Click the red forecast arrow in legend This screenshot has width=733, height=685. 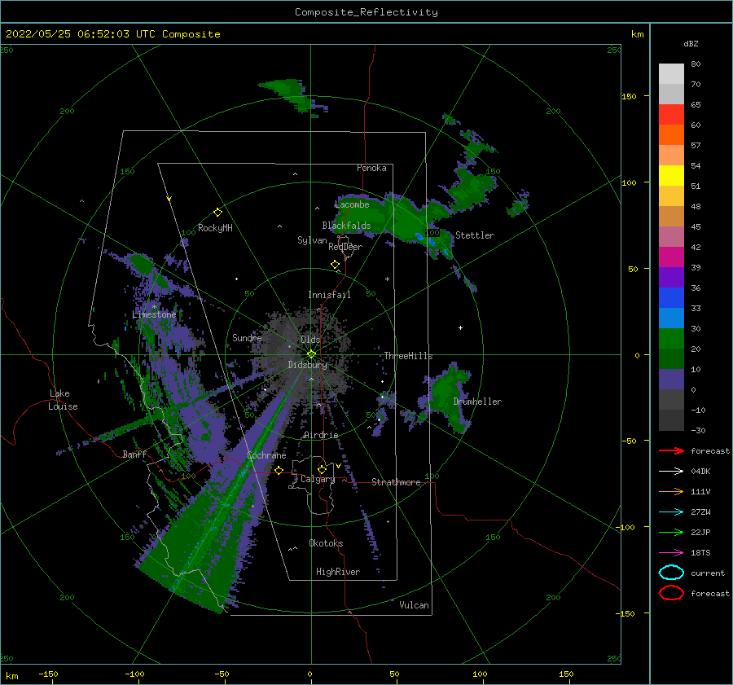671,450
